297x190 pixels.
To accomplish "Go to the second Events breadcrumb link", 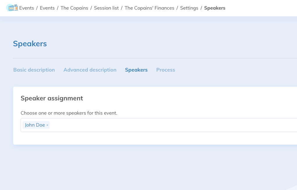I will click(47, 8).
